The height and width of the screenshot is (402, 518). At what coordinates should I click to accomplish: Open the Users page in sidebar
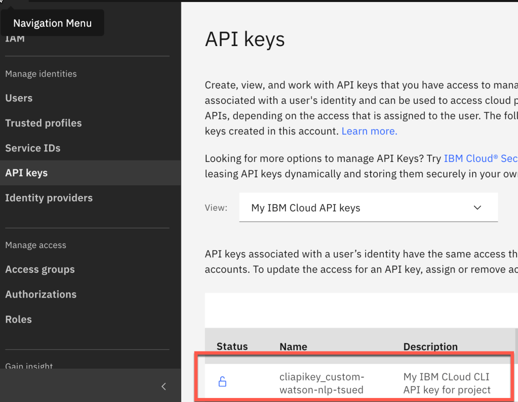(x=19, y=98)
